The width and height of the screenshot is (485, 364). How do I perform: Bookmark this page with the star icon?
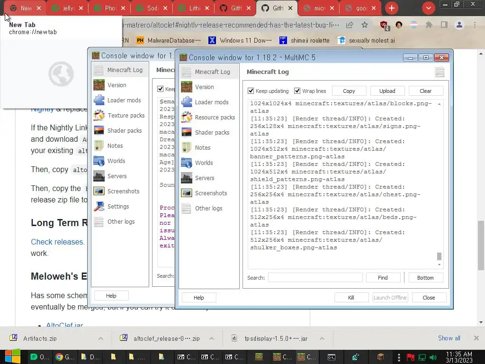pos(365,25)
